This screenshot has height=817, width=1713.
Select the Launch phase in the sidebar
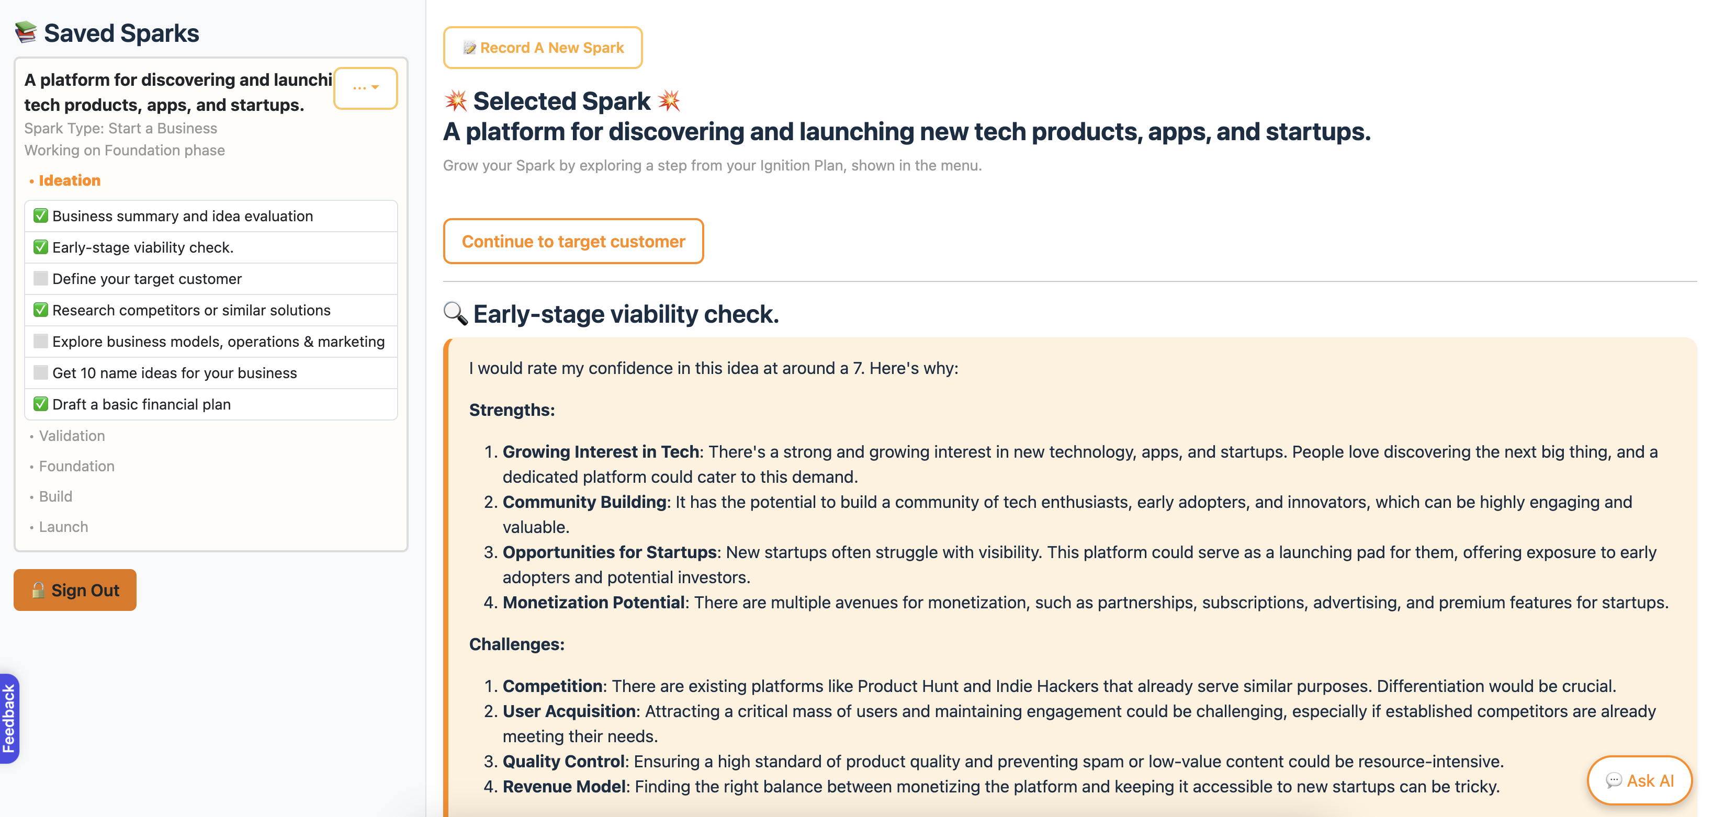click(63, 527)
